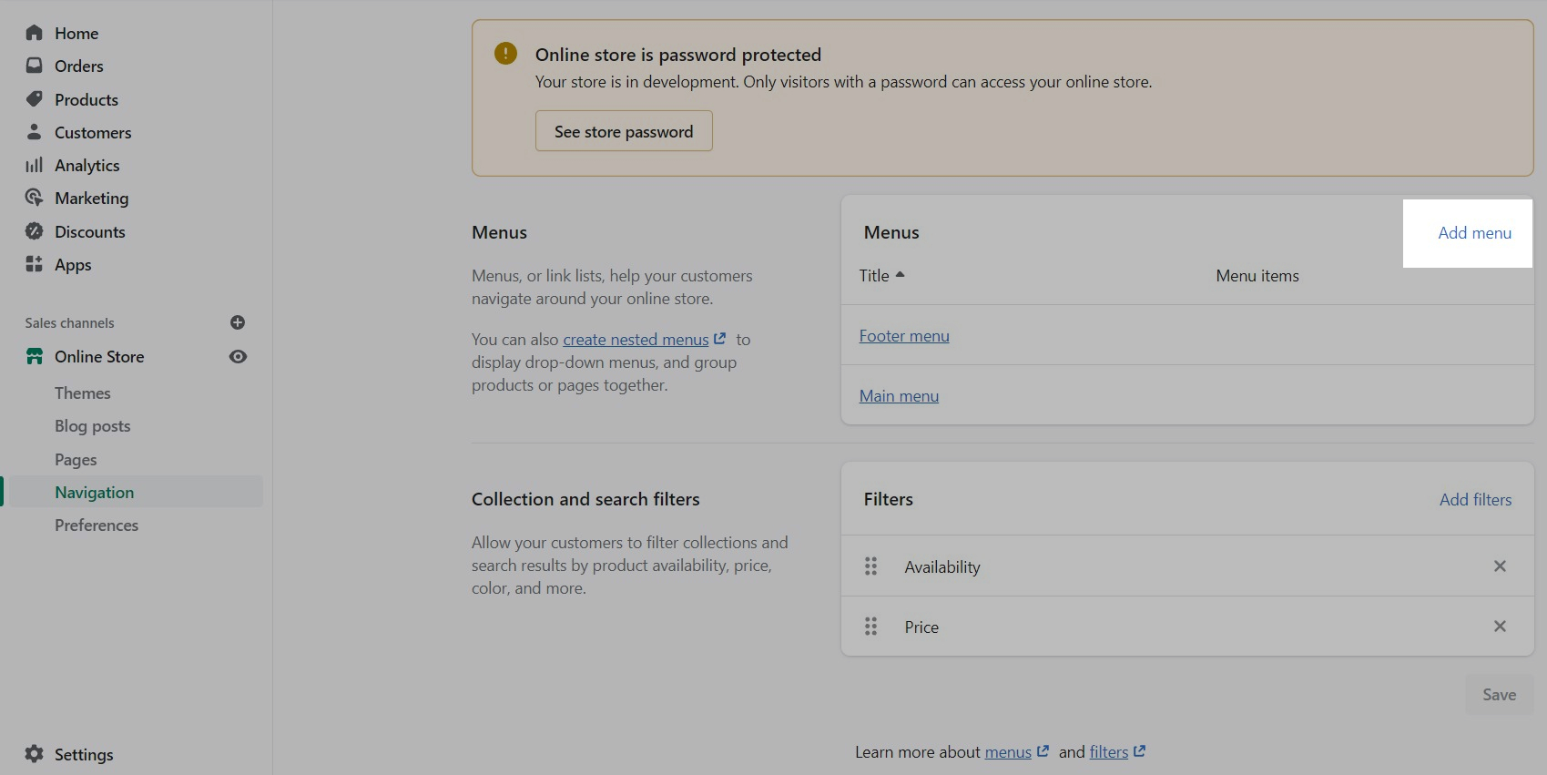Open Discounts via its badge icon
1547x775 pixels.
(35, 231)
